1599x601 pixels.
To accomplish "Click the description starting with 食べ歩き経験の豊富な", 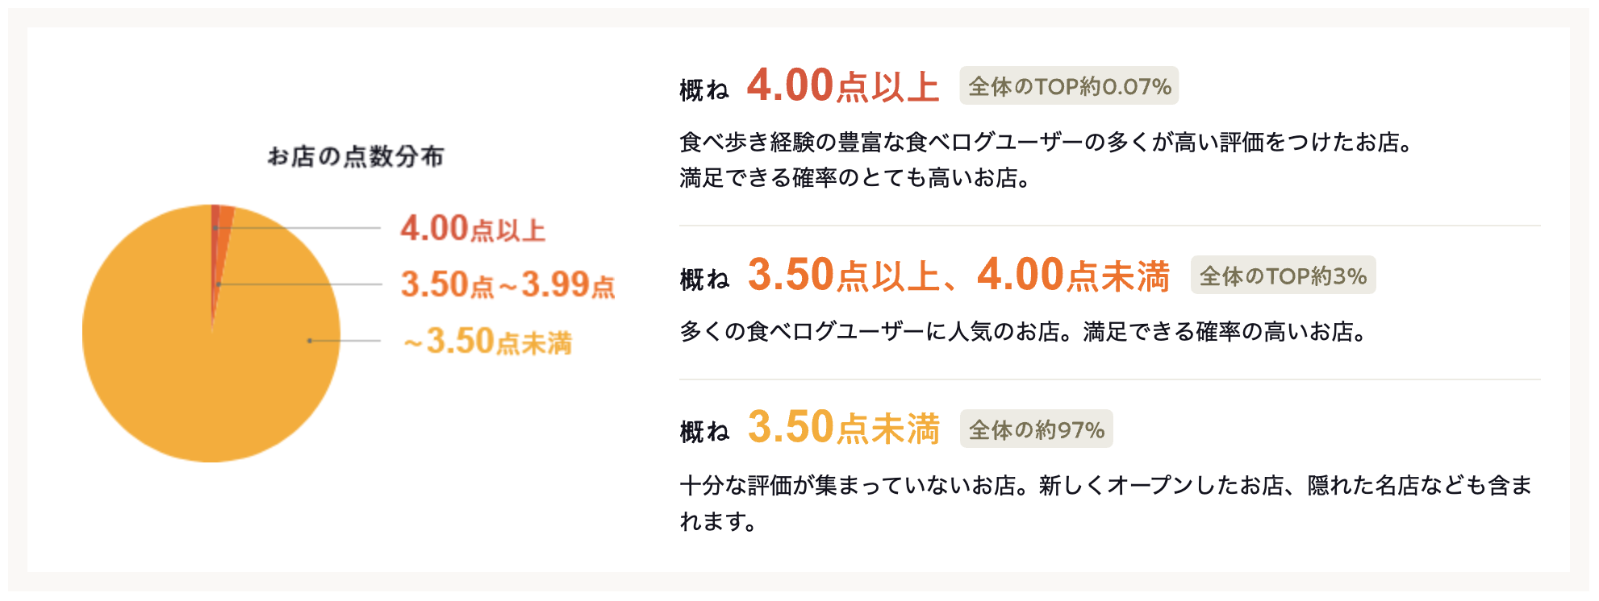I will pyautogui.click(x=1046, y=143).
